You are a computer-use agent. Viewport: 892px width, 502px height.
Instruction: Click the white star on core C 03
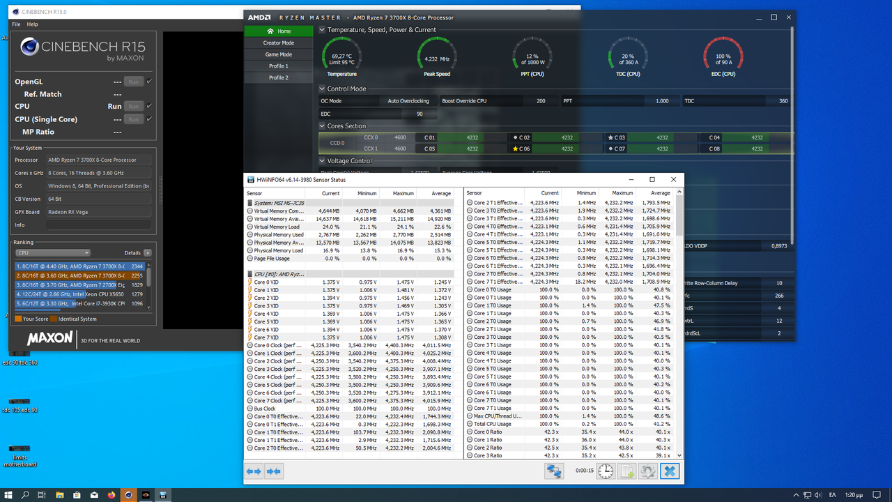[610, 137]
